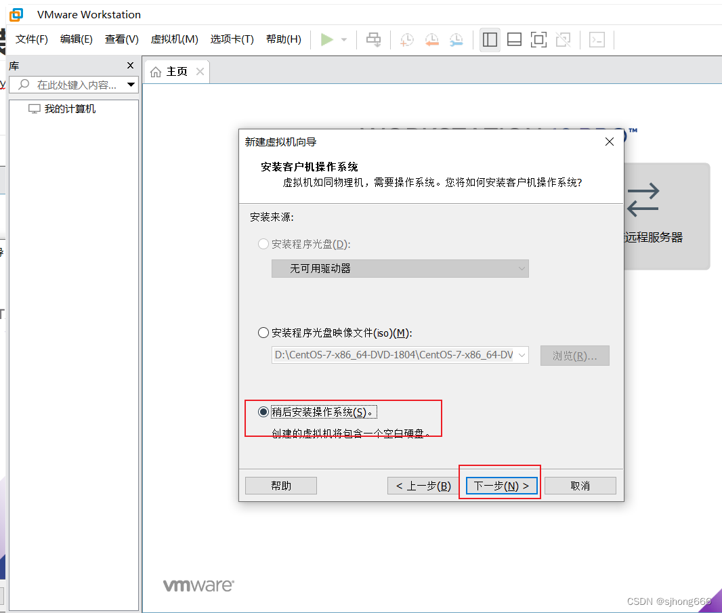Click the green Power On play icon

[x=326, y=39]
